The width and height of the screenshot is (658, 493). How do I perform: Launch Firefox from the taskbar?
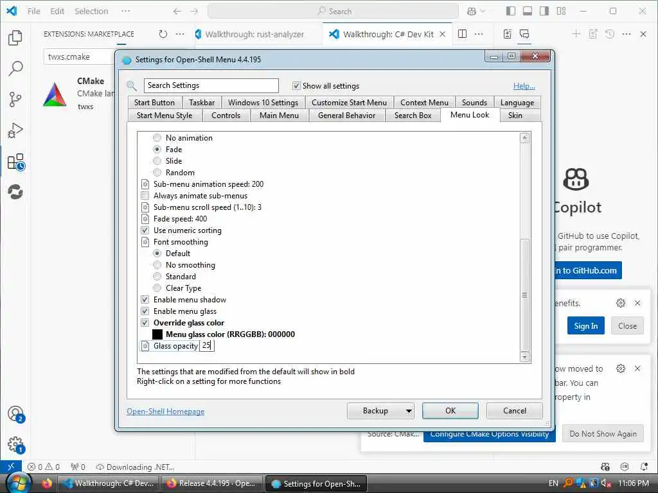pos(46,483)
